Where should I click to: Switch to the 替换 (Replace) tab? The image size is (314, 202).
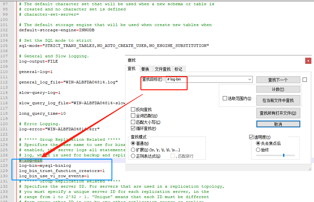click(x=146, y=69)
